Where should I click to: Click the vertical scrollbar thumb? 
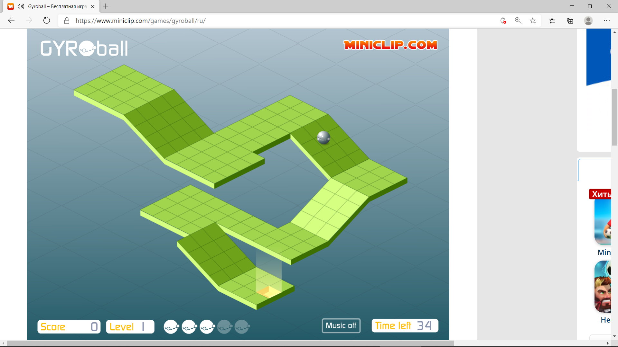coord(614,117)
